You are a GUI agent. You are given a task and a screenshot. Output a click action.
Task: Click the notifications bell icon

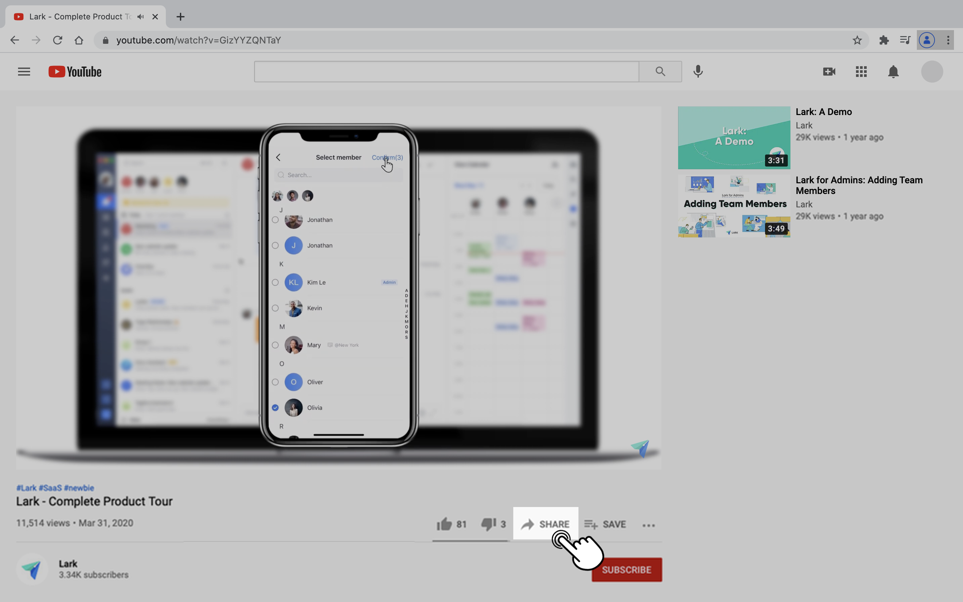coord(894,72)
